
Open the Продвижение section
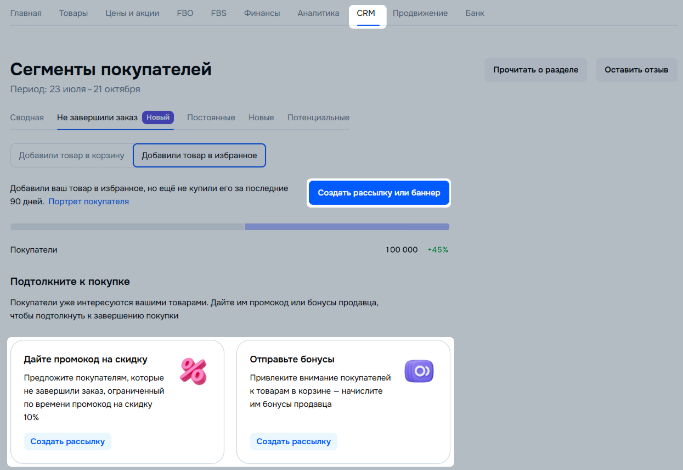[420, 13]
